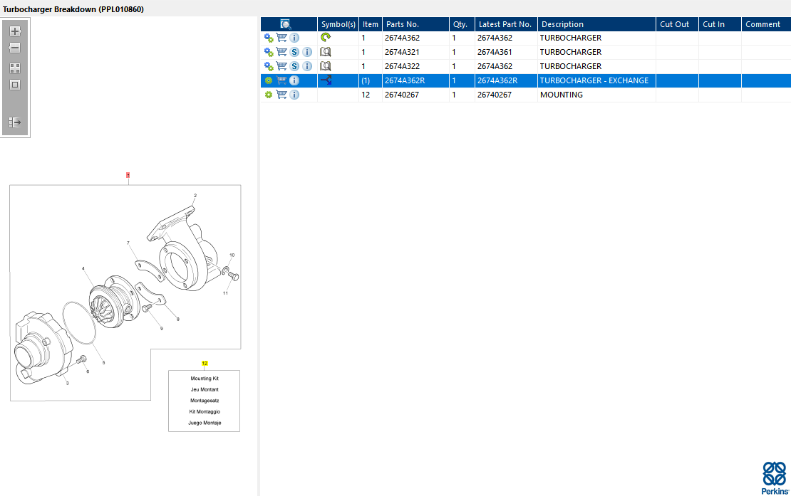
Task: Click the Perkins logo
Action: pyautogui.click(x=775, y=478)
